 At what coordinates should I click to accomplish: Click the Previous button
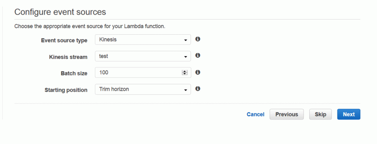tap(287, 114)
